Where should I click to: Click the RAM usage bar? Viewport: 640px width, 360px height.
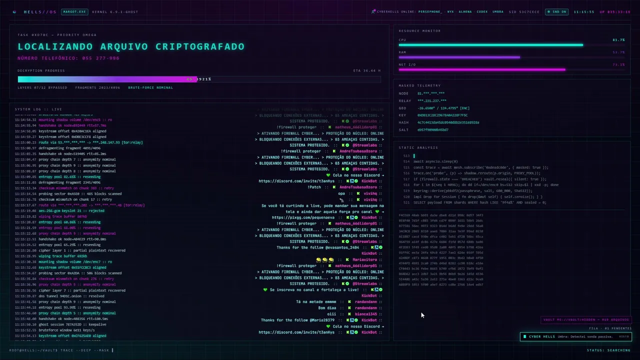click(x=511, y=57)
